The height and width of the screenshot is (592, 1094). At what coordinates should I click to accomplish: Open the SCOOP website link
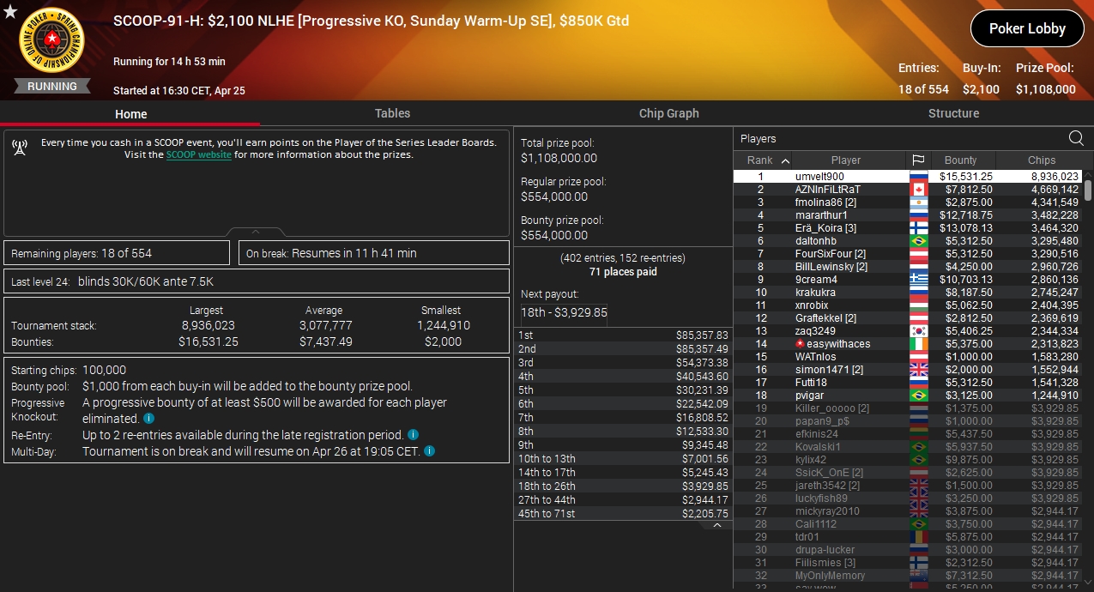199,155
